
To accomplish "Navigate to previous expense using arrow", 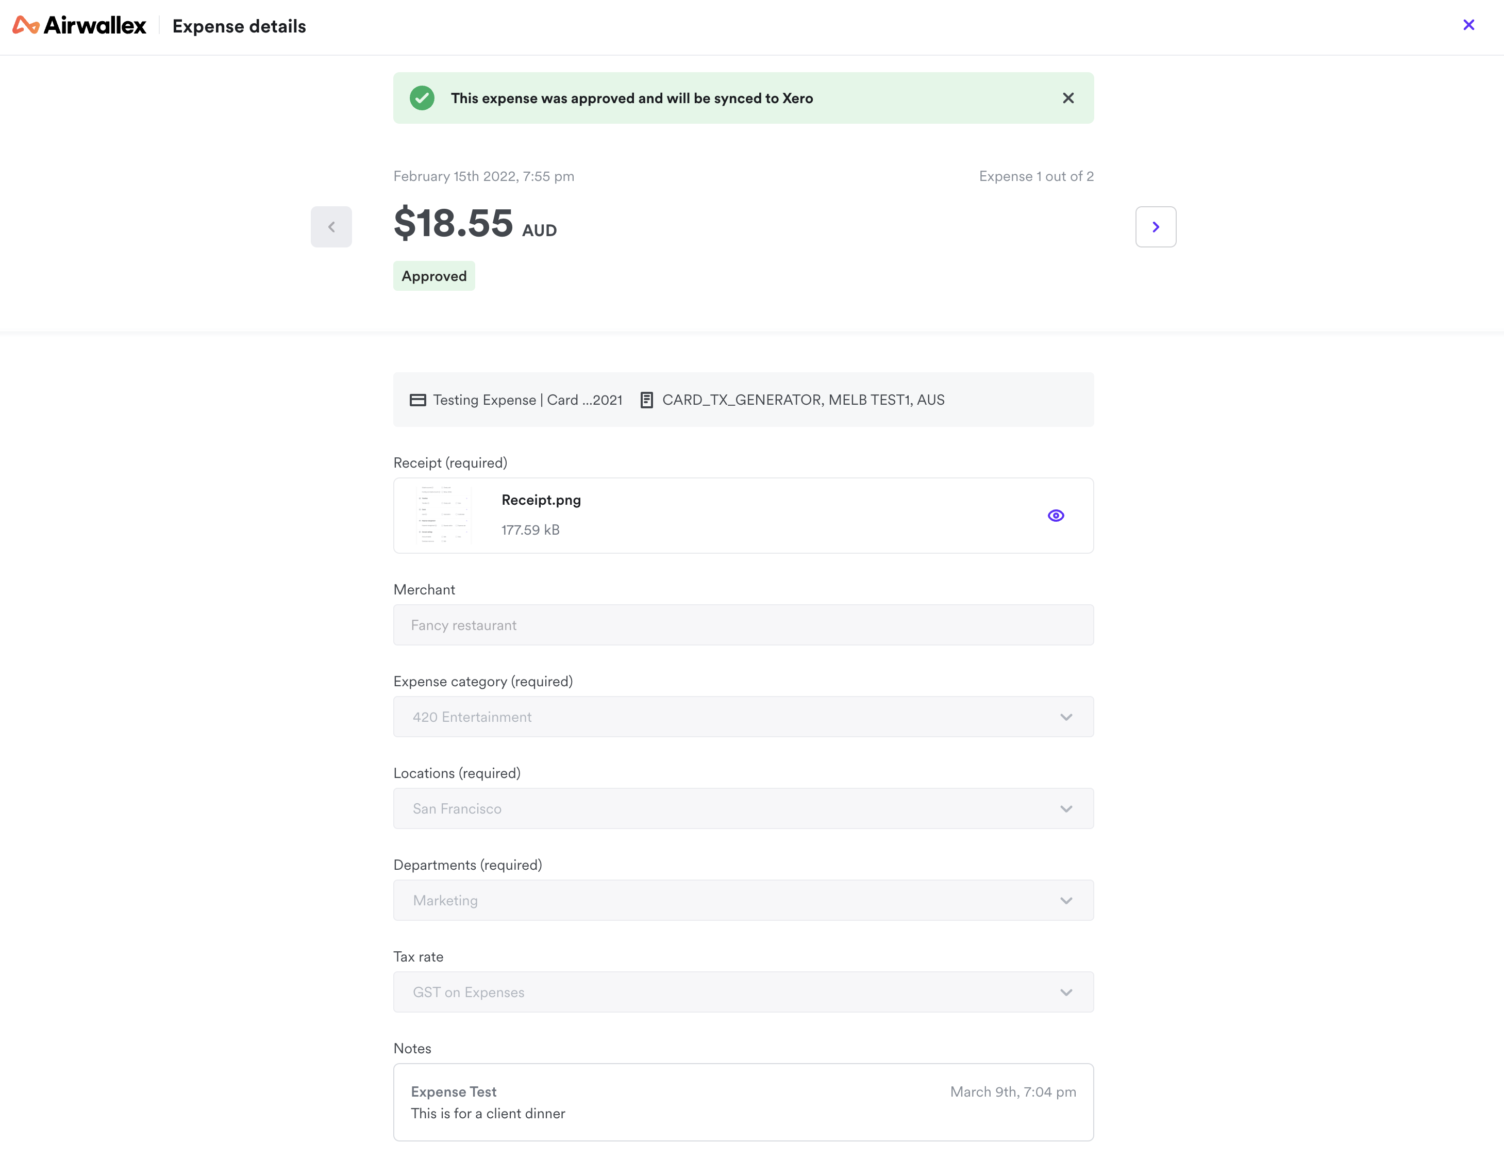I will tap(331, 226).
